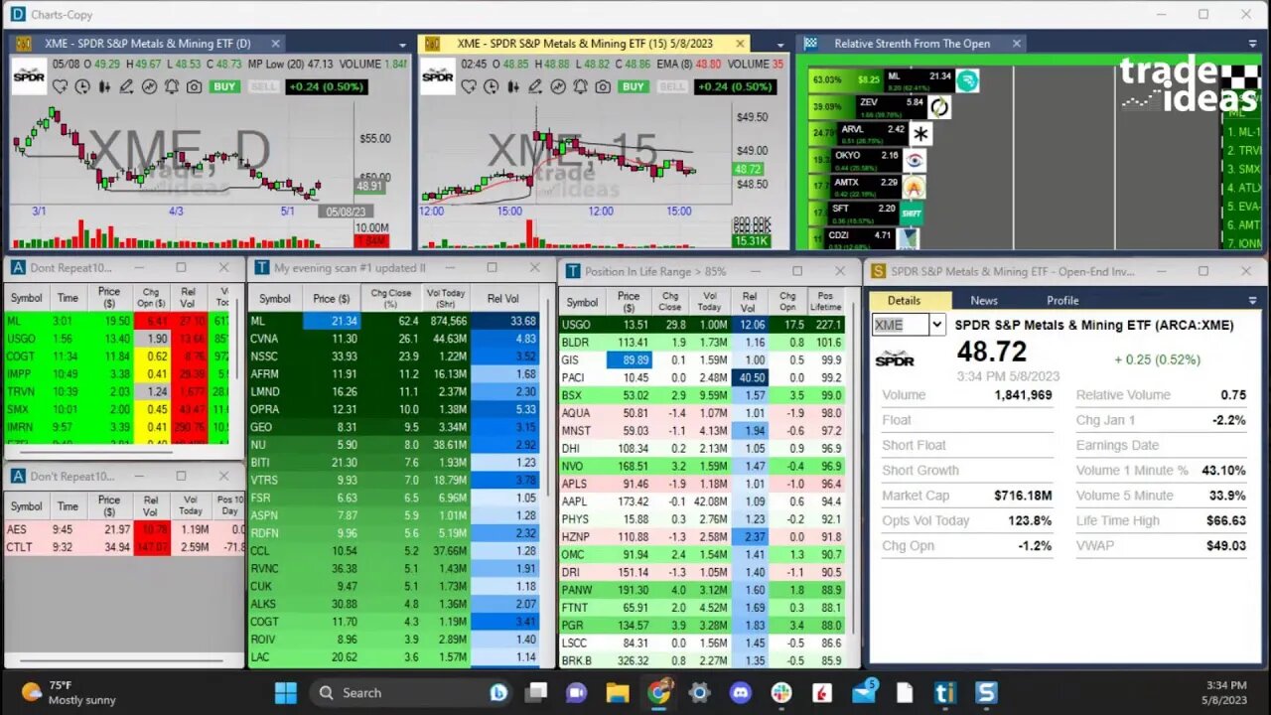Viewport: 1271px width, 715px height.
Task: Open the indicators icon in 15-minute chart
Action: pos(557,86)
